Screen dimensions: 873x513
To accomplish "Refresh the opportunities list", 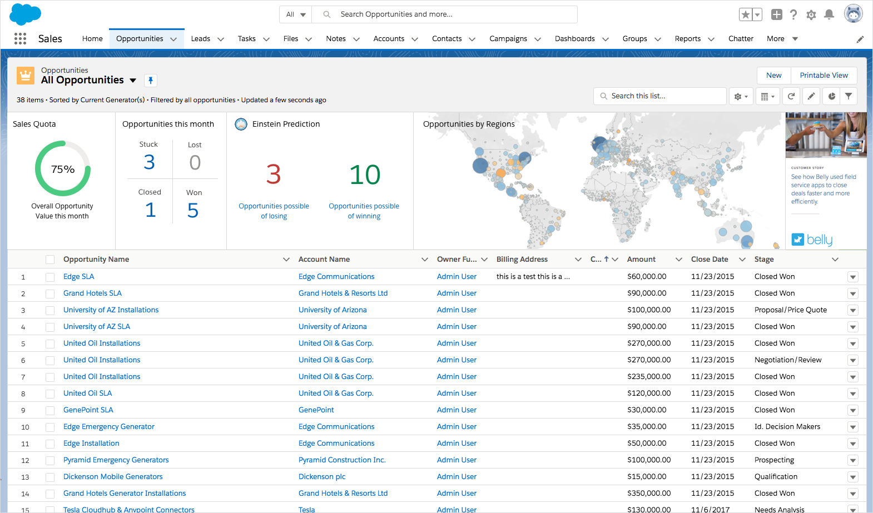I will tap(791, 96).
